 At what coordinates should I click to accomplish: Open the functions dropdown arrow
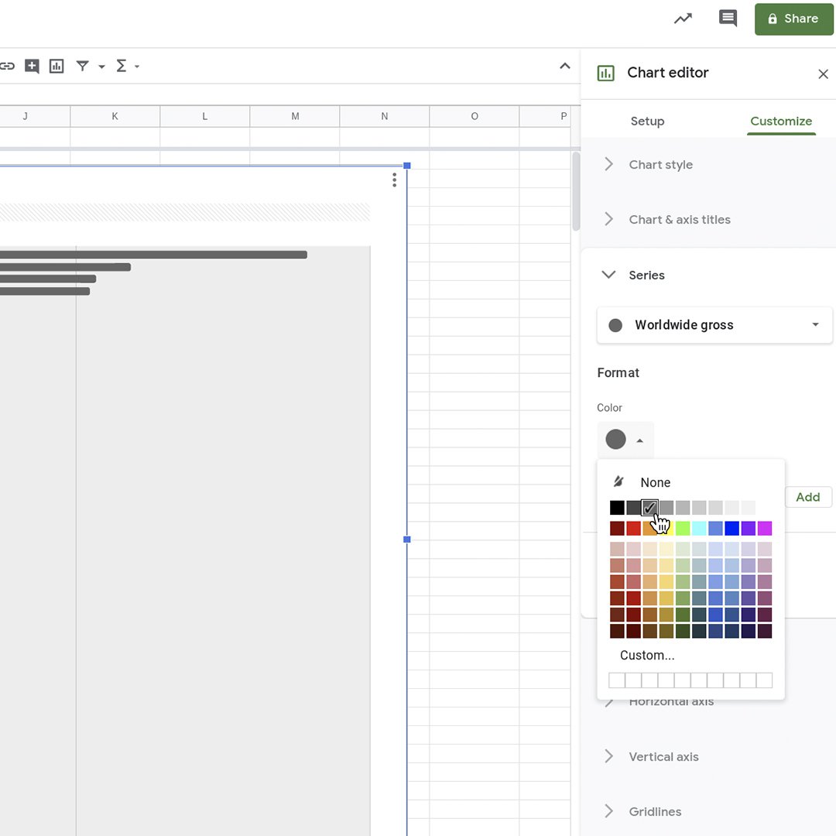click(x=137, y=67)
